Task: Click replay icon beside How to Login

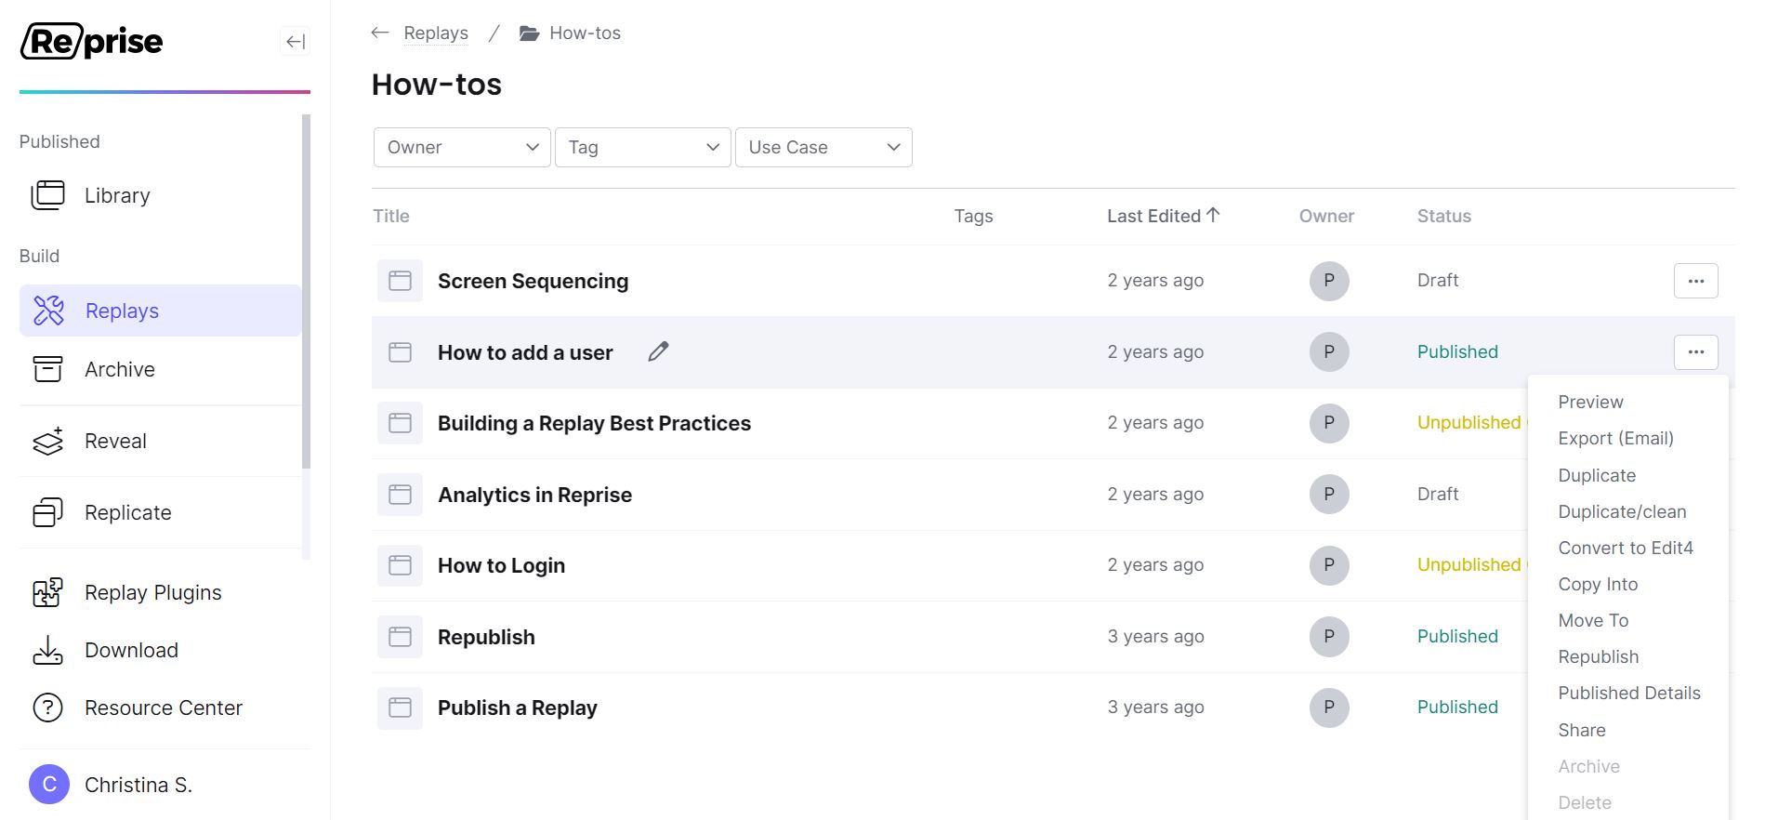Action: click(401, 565)
